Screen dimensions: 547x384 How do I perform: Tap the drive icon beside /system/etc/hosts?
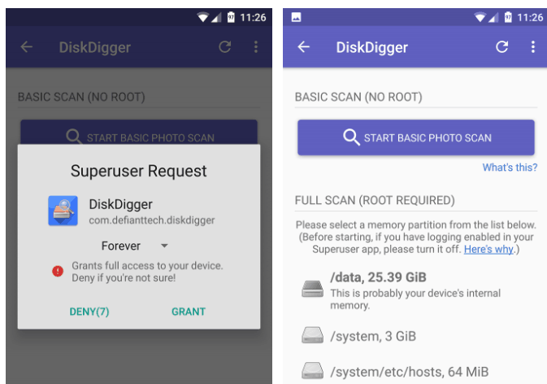tap(313, 372)
